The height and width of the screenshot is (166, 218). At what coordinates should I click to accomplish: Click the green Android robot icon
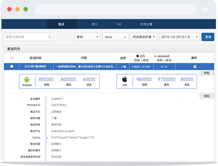click(x=27, y=80)
